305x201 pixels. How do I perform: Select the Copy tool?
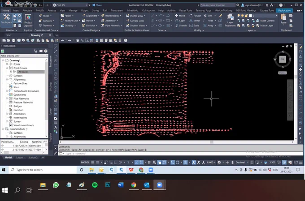[180, 21]
